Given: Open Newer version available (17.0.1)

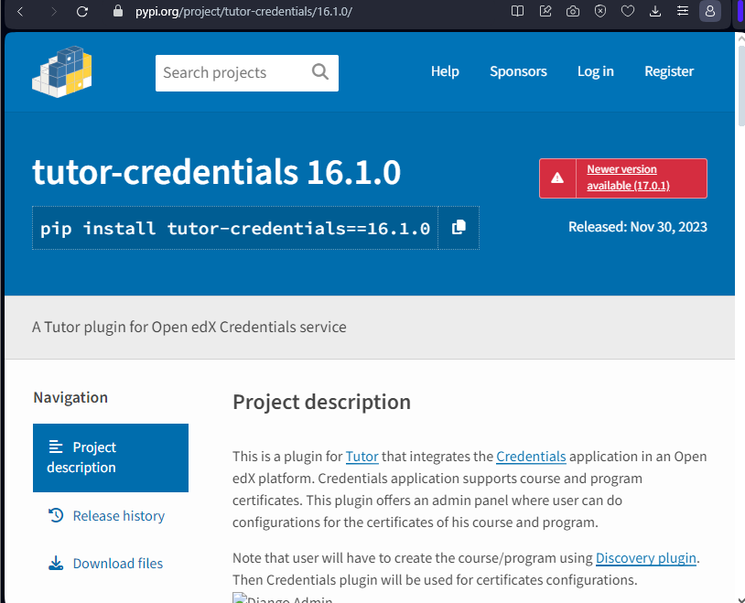Looking at the screenshot, I should [628, 178].
